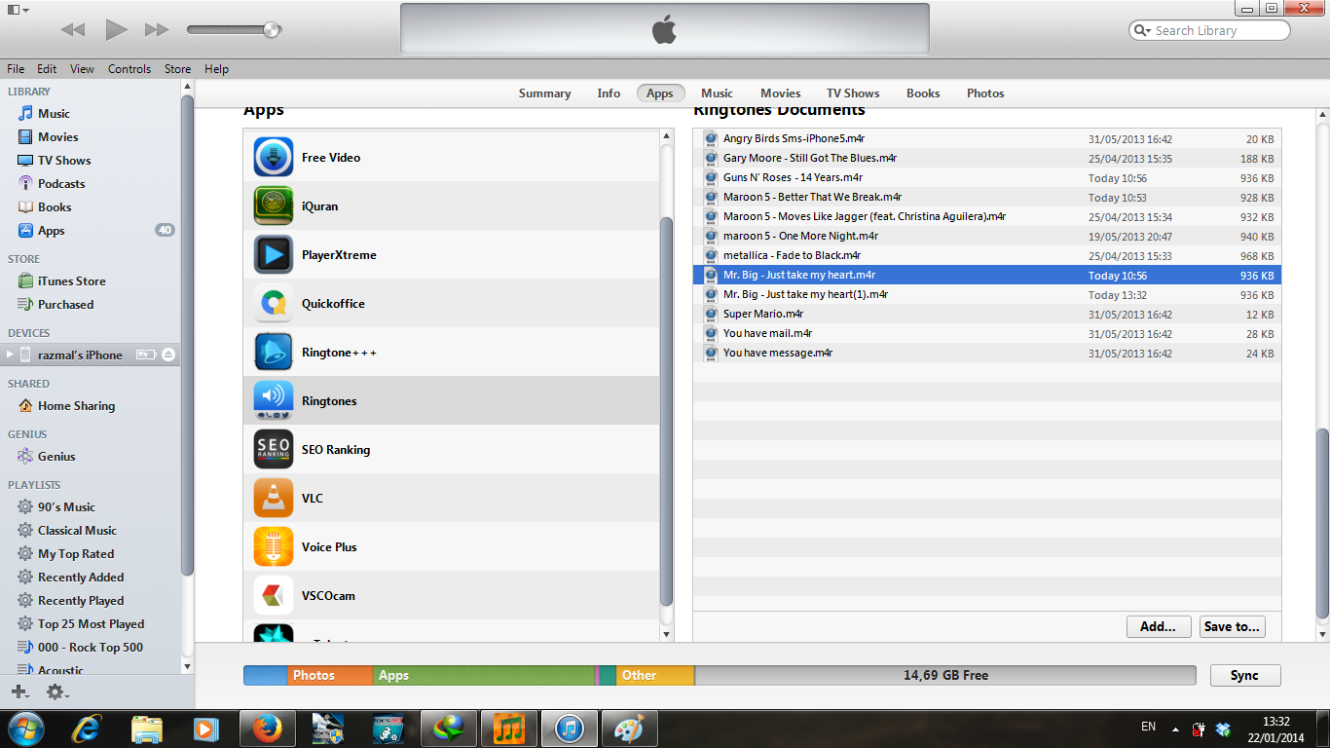The width and height of the screenshot is (1330, 748).
Task: Eject razmal's iPhone
Action: [x=168, y=355]
